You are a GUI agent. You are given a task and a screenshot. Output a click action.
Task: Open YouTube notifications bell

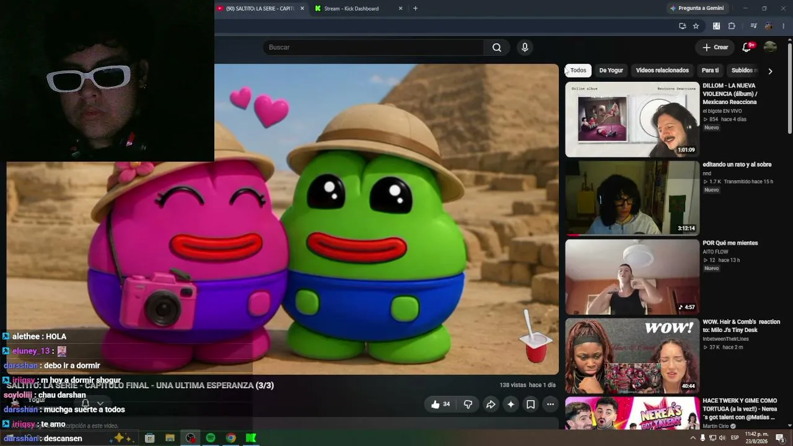click(x=747, y=48)
